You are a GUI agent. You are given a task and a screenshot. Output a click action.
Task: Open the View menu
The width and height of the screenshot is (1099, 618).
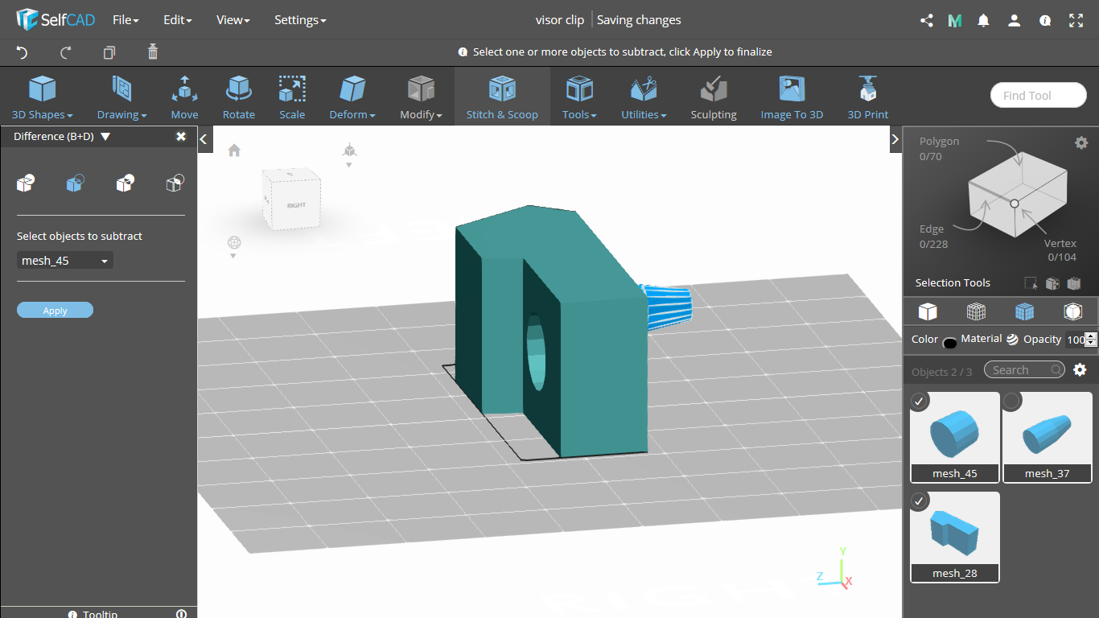click(x=233, y=20)
